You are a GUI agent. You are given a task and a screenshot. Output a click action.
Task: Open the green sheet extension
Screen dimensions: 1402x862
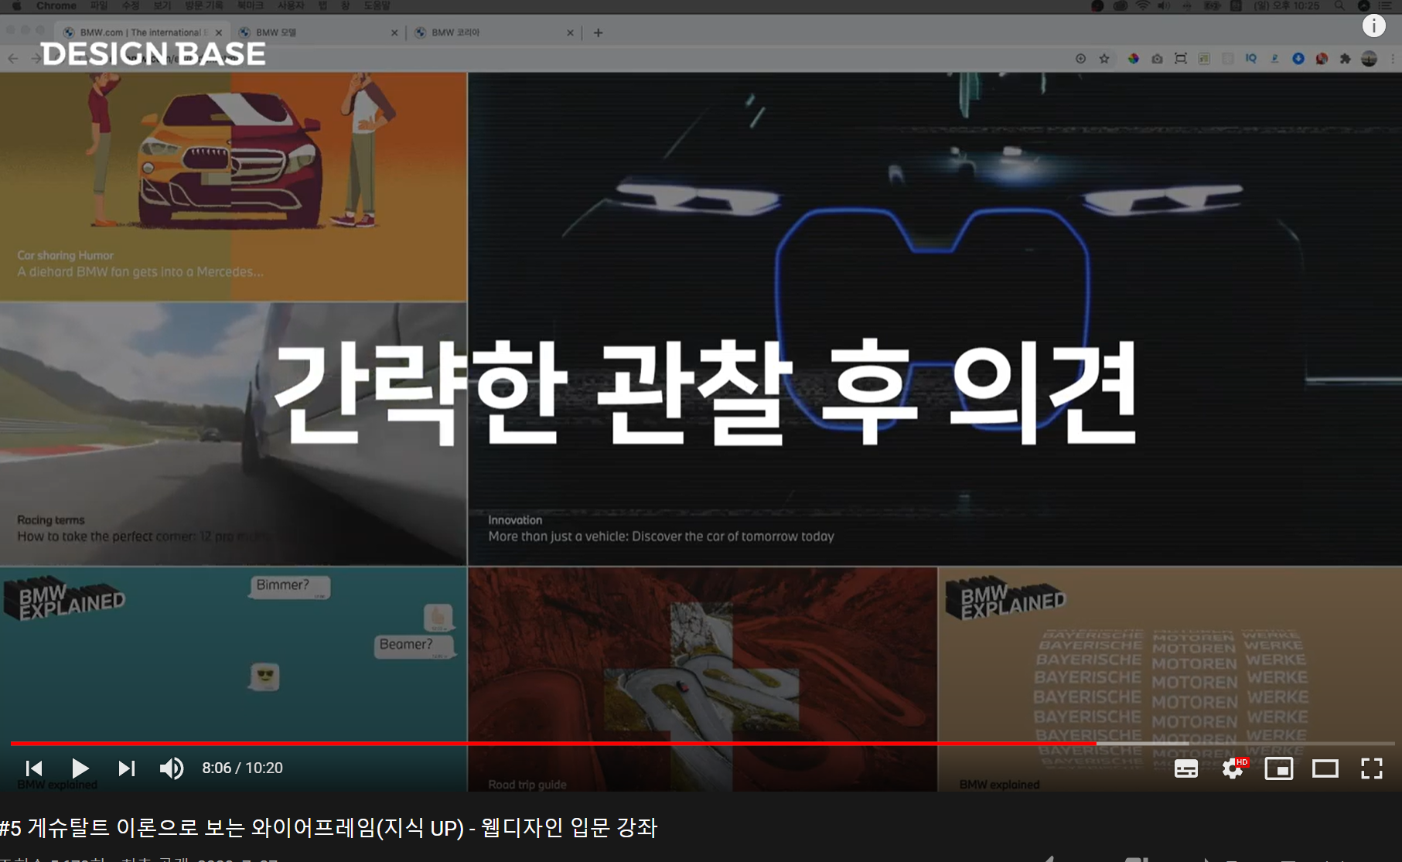pos(1204,59)
